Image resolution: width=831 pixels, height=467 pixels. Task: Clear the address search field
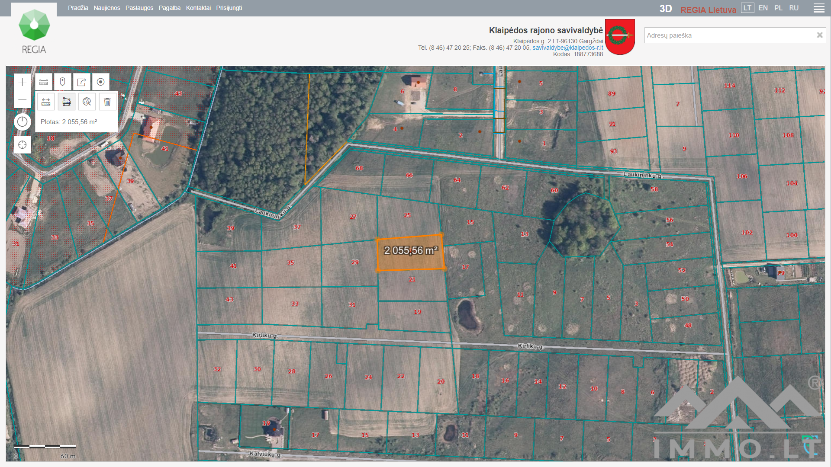(819, 35)
